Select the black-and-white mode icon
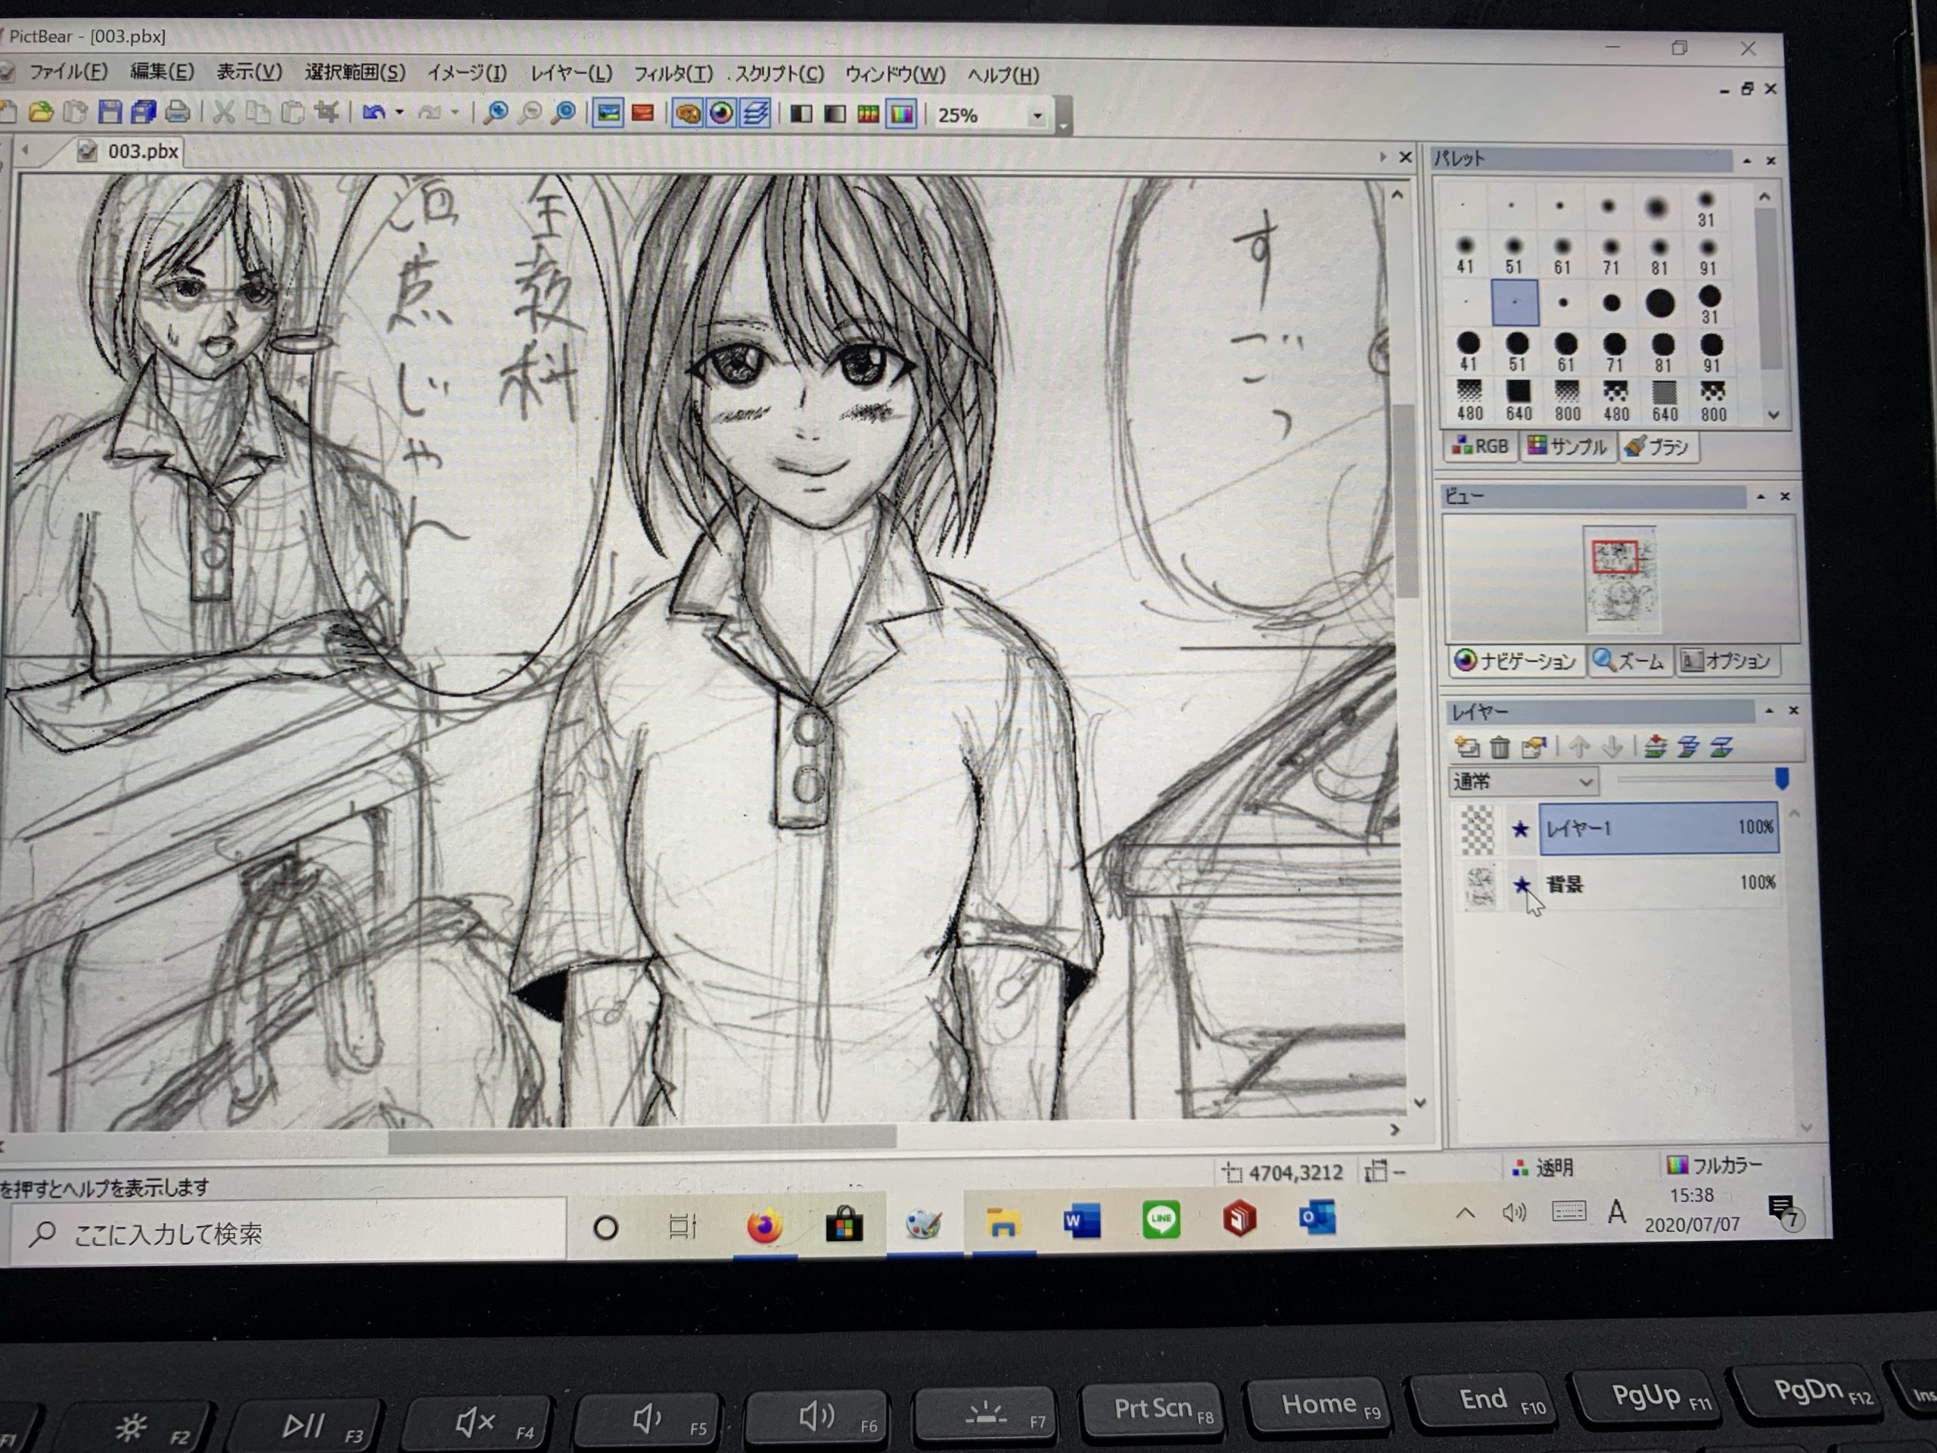The image size is (1937, 1453). coord(801,115)
